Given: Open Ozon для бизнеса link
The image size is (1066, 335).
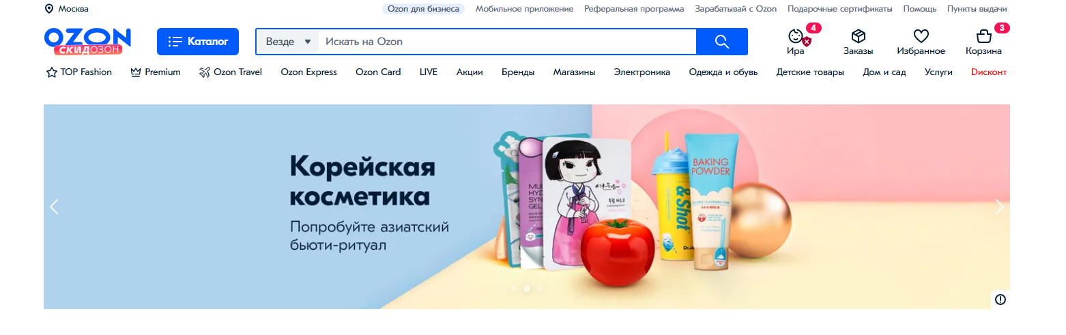Looking at the screenshot, I should click(423, 9).
